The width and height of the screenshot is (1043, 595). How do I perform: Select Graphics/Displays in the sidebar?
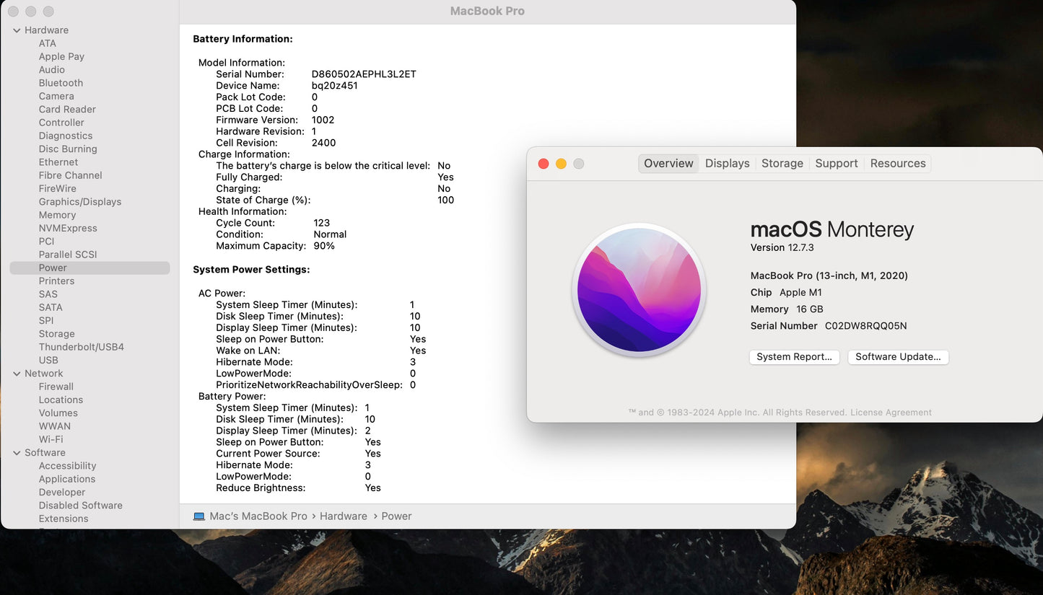(x=79, y=202)
